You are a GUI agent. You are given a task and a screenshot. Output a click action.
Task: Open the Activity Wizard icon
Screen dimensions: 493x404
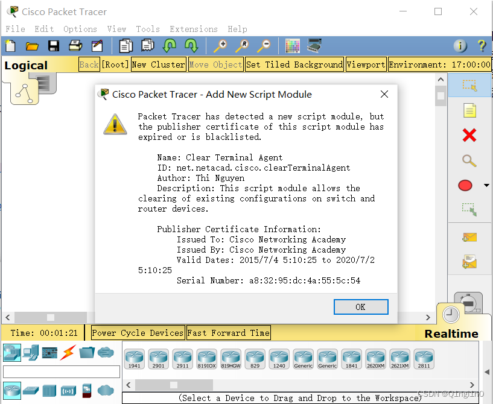[x=97, y=46]
